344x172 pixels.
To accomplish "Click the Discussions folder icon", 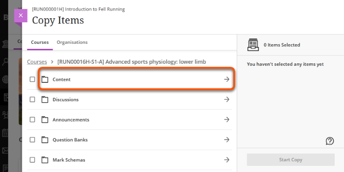I will 45,99.
